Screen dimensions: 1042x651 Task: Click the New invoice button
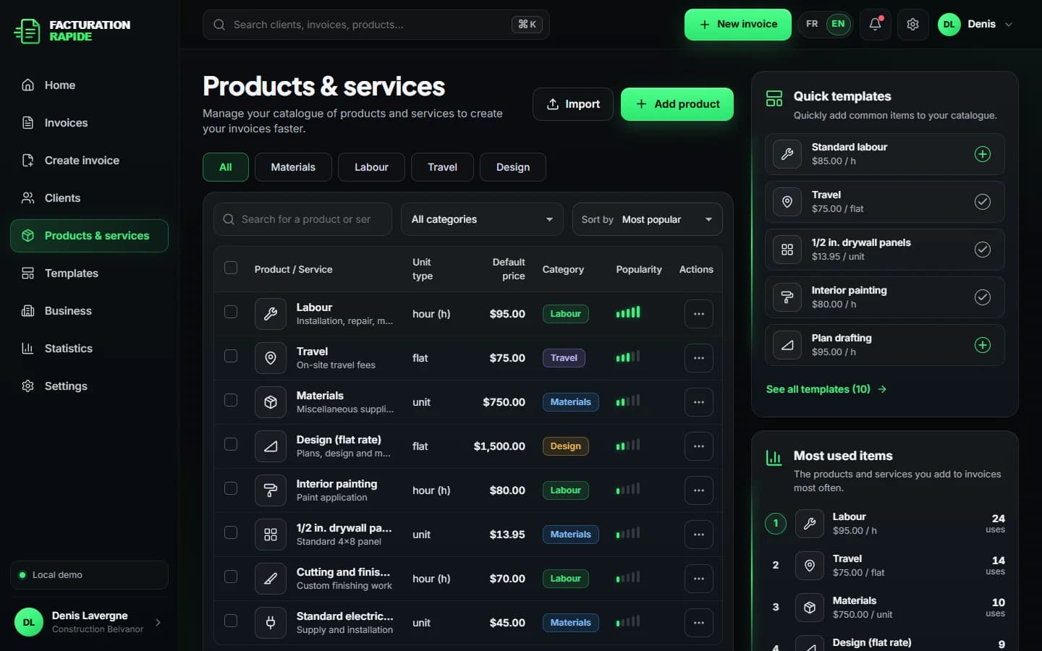click(x=738, y=25)
